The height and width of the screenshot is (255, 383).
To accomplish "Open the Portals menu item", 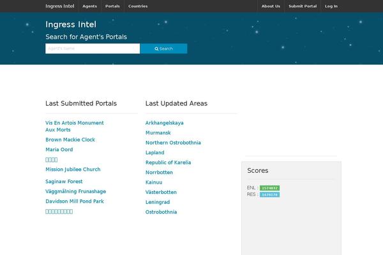I will coord(112,6).
